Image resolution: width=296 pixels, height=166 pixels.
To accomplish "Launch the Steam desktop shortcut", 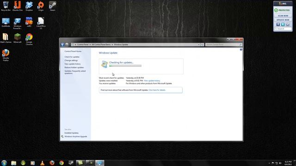I will (x=53, y=6).
